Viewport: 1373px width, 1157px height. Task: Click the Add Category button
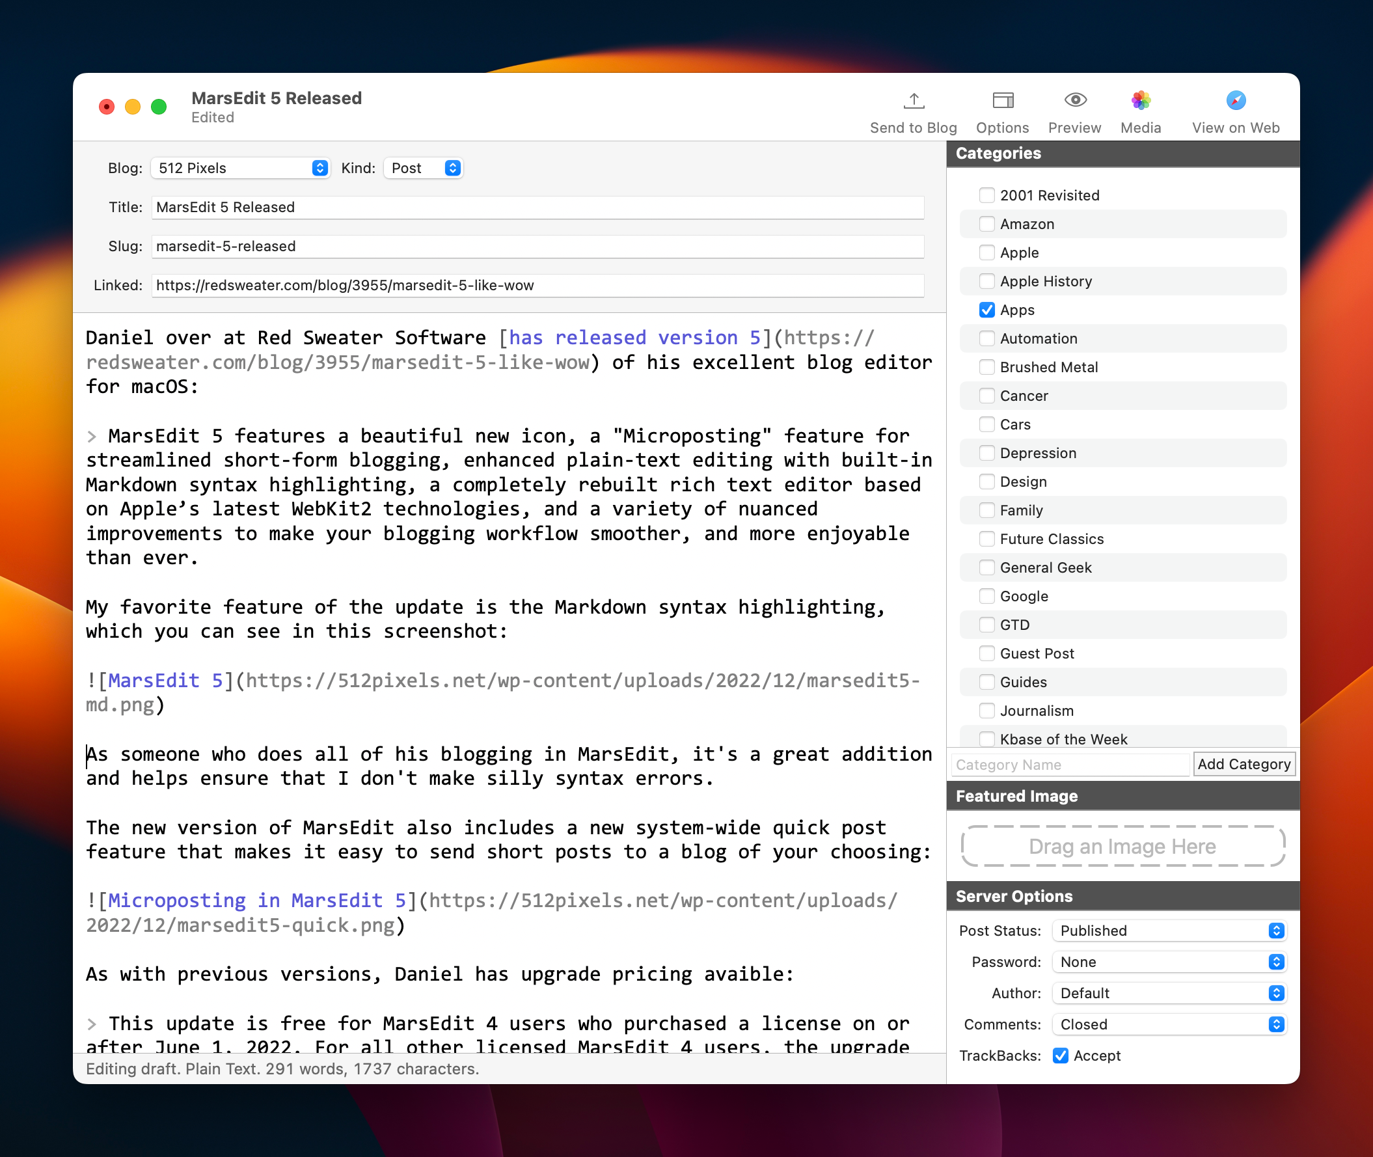[x=1244, y=765]
